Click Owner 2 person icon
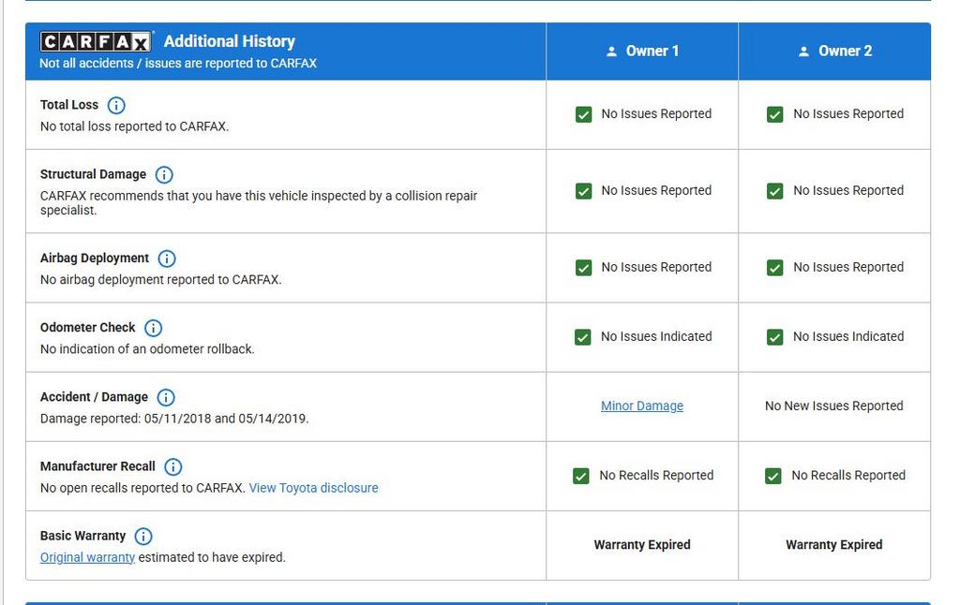This screenshot has width=960, height=605. click(x=803, y=52)
